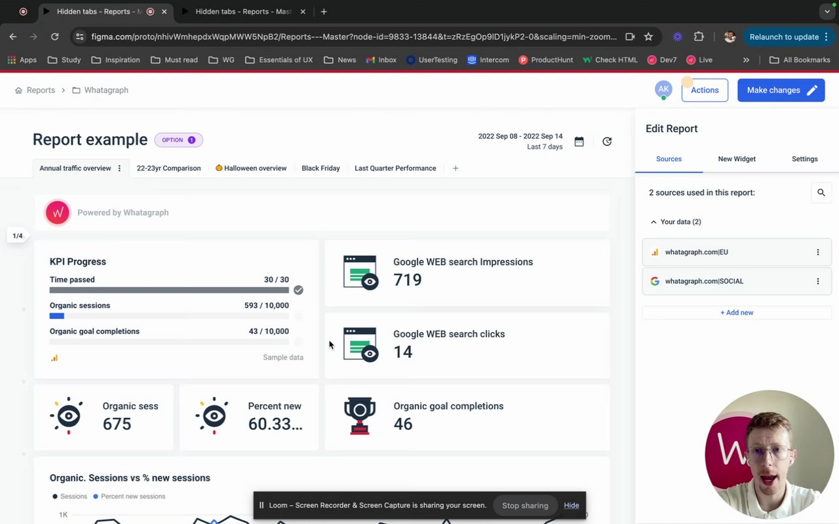Open the Chrome profile avatar

coord(730,37)
